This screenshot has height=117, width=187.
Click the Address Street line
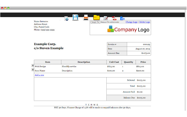40,24
